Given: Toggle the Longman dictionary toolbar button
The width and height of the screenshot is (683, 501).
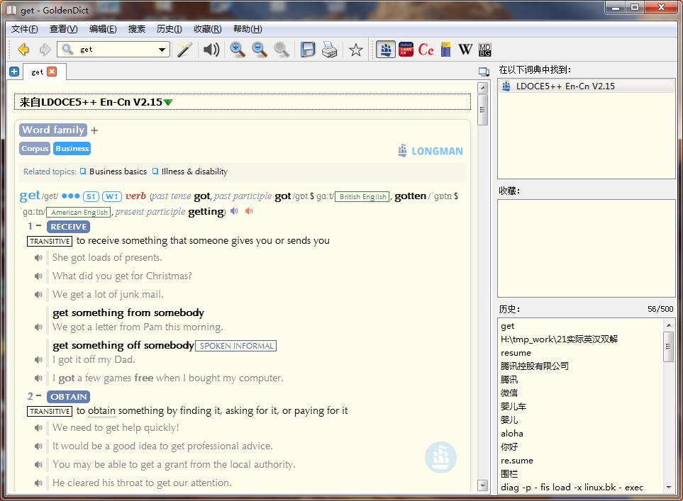Looking at the screenshot, I should pos(386,50).
